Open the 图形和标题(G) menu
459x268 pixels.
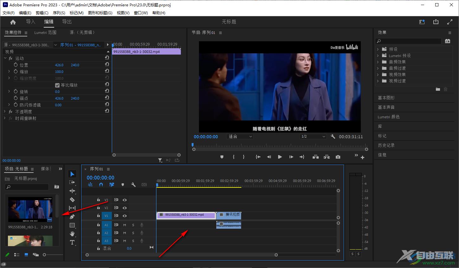click(x=100, y=13)
